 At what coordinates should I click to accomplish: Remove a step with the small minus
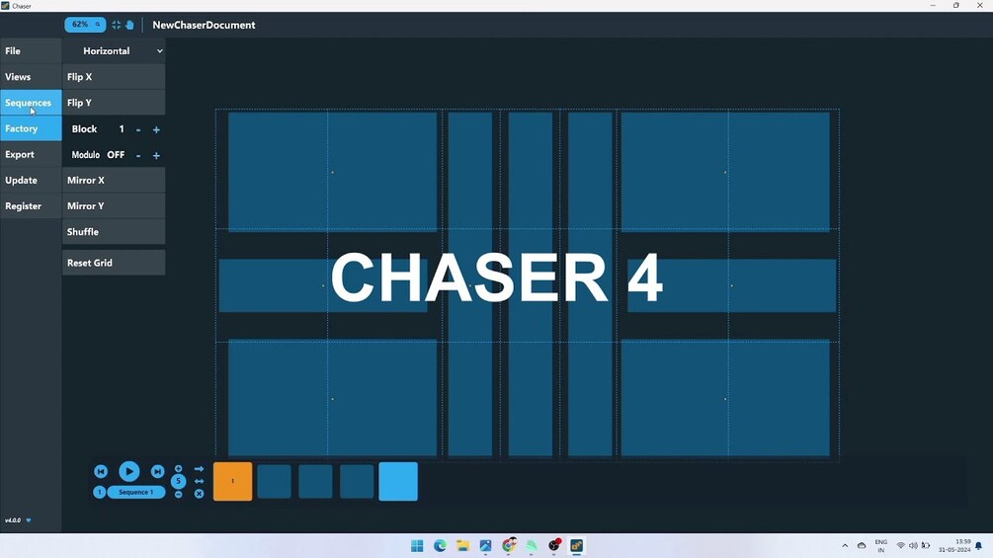[179, 494]
